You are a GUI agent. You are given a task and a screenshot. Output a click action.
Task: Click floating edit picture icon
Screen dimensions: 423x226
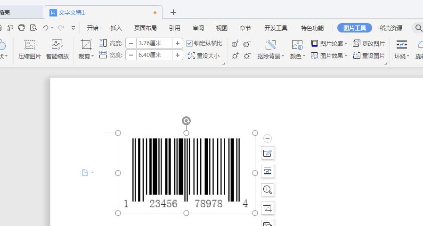click(268, 153)
